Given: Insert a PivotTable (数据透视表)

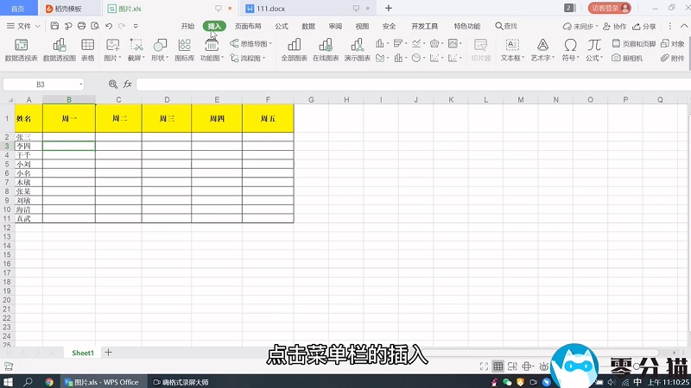Looking at the screenshot, I should point(21,49).
